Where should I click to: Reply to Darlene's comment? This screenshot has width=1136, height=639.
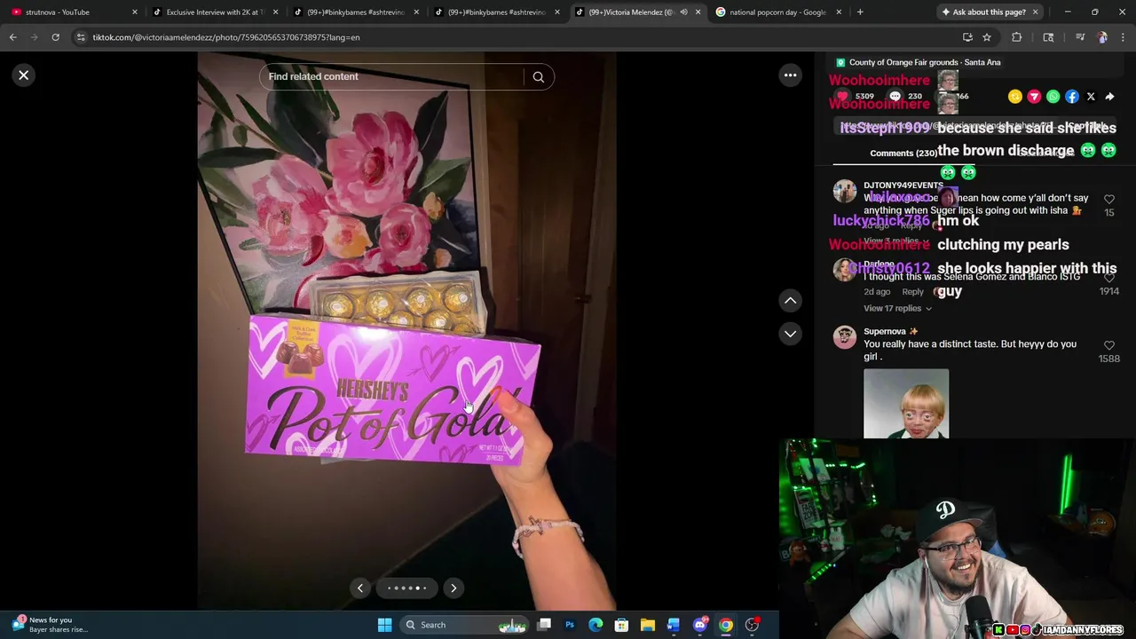point(912,292)
